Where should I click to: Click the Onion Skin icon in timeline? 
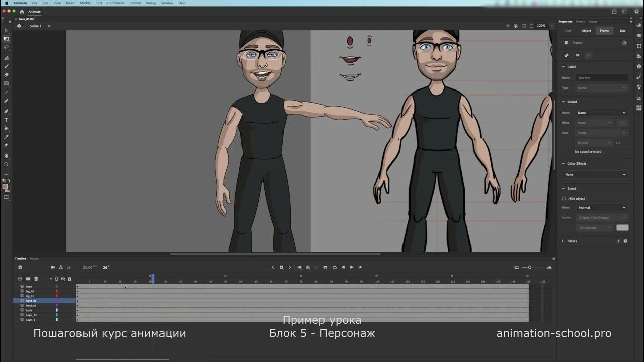pos(299,267)
